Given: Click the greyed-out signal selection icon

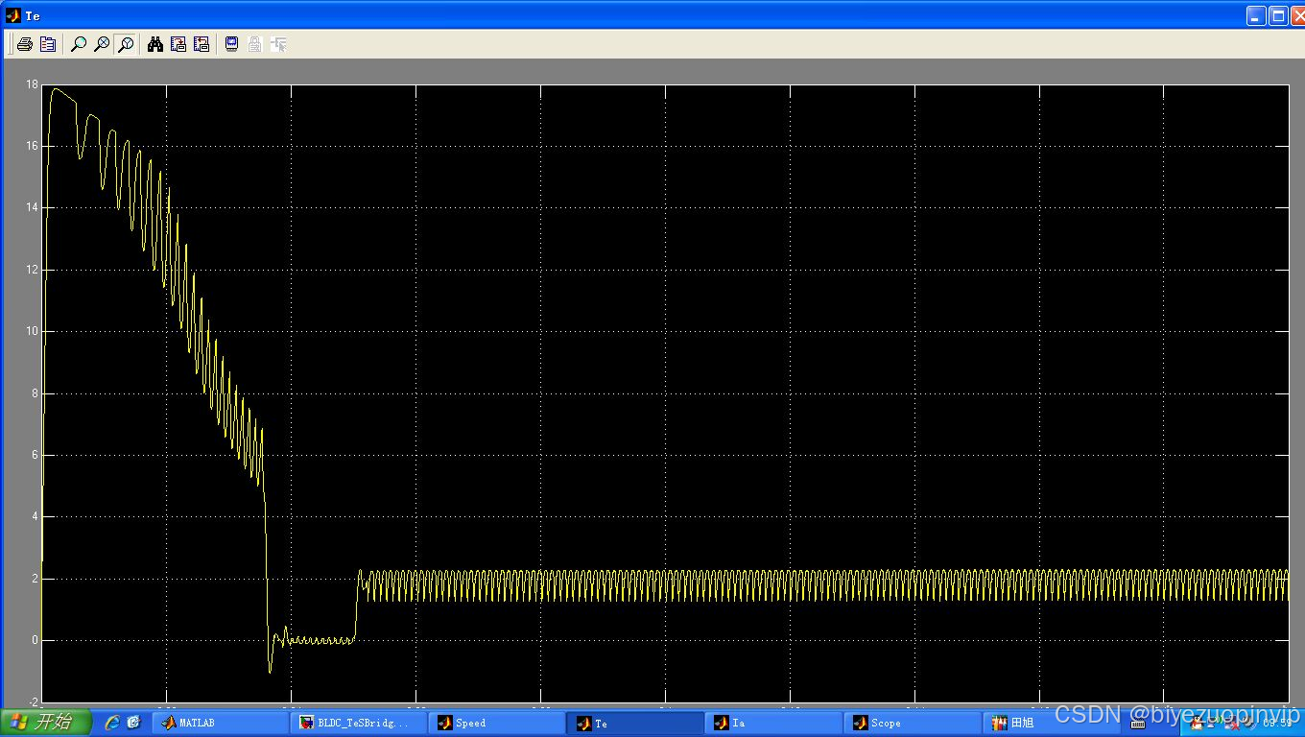Looking at the screenshot, I should [278, 44].
